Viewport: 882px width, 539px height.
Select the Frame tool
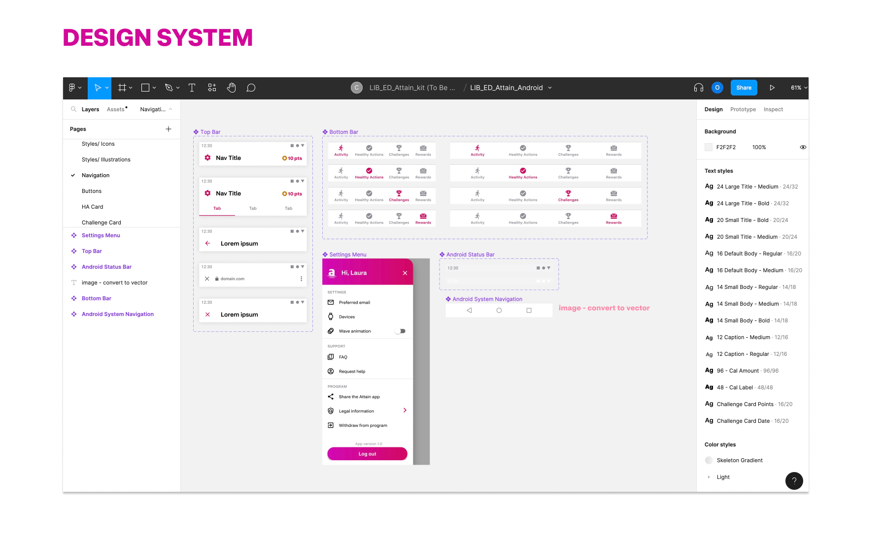(122, 88)
